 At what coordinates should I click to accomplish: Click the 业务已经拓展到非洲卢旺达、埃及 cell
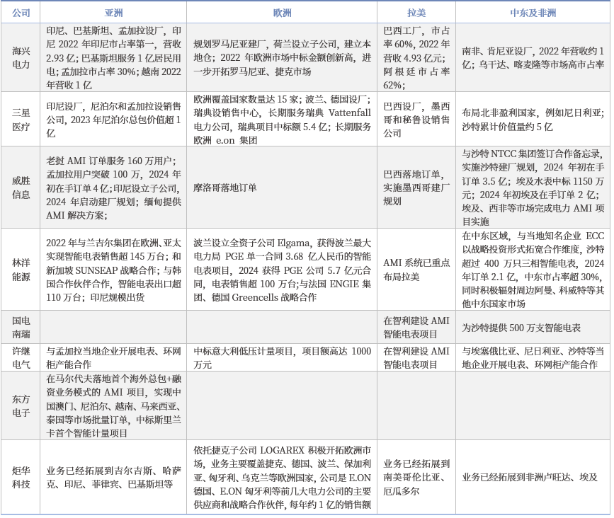(533, 477)
